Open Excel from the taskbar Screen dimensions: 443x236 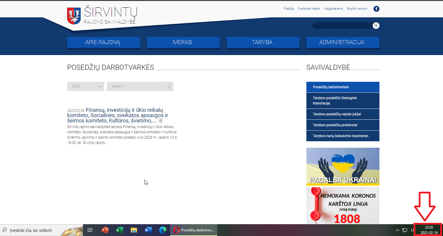click(x=119, y=230)
